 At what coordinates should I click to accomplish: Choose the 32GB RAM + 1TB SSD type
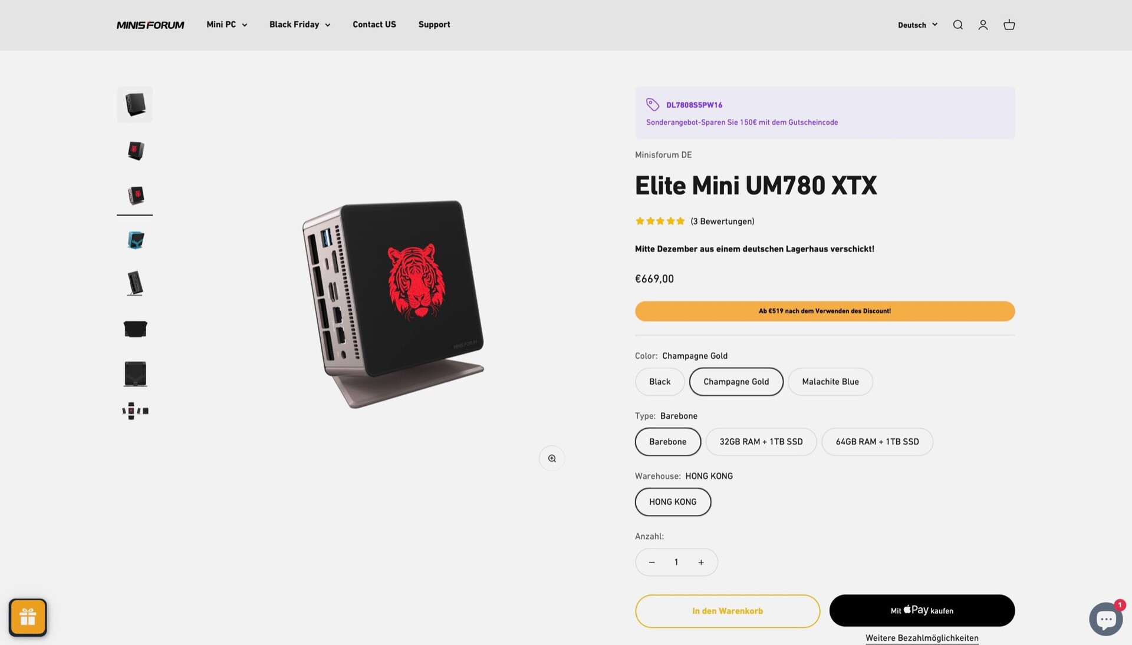coord(761,442)
